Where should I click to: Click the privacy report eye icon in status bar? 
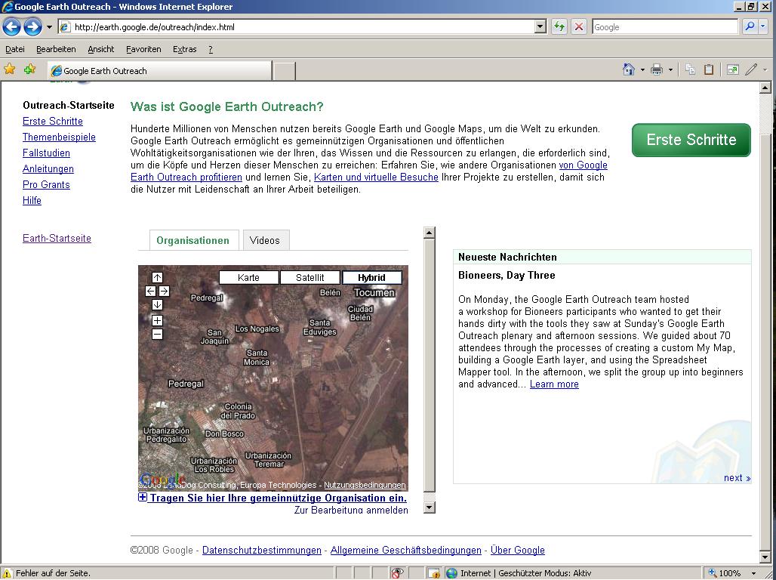coord(397,573)
